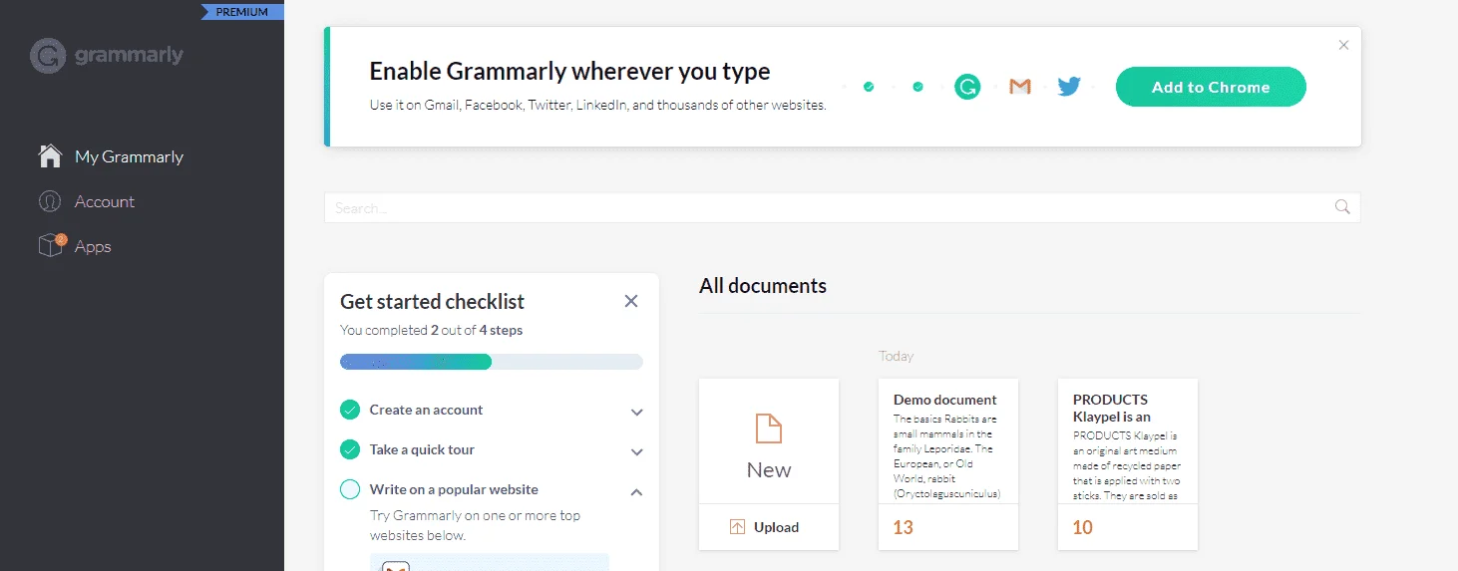Select the Account profile icon

tap(50, 201)
